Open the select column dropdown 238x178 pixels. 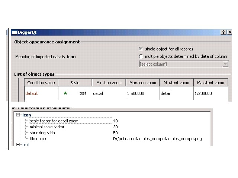point(225,64)
